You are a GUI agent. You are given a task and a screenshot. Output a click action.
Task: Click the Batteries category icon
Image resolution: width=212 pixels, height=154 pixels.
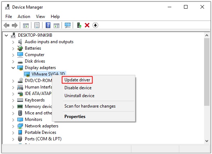click(x=20, y=48)
